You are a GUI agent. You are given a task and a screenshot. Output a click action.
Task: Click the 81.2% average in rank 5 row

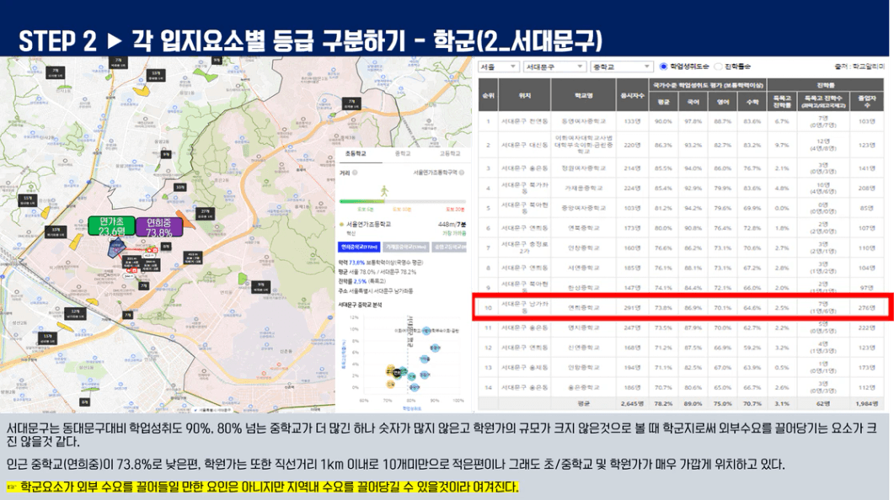(x=663, y=209)
